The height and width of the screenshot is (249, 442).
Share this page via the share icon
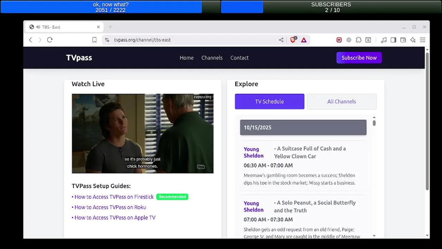(x=281, y=40)
